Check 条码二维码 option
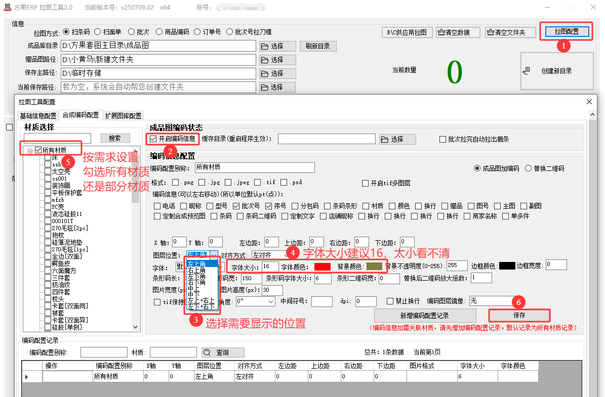The width and height of the screenshot is (605, 397). coord(240,216)
